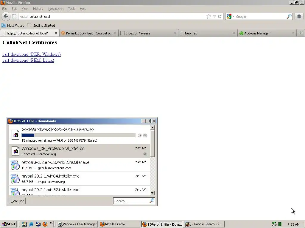Click the 7:53 AM system clock
Image resolution: width=305 pixels, height=228 pixels.
point(293,224)
